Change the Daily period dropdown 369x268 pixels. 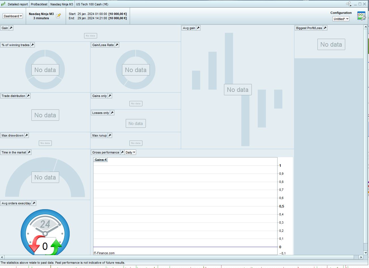[131, 152]
